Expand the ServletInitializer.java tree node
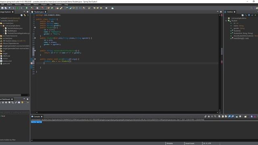Image resolution: width=258 pixels, height=145 pixels. (4, 28)
